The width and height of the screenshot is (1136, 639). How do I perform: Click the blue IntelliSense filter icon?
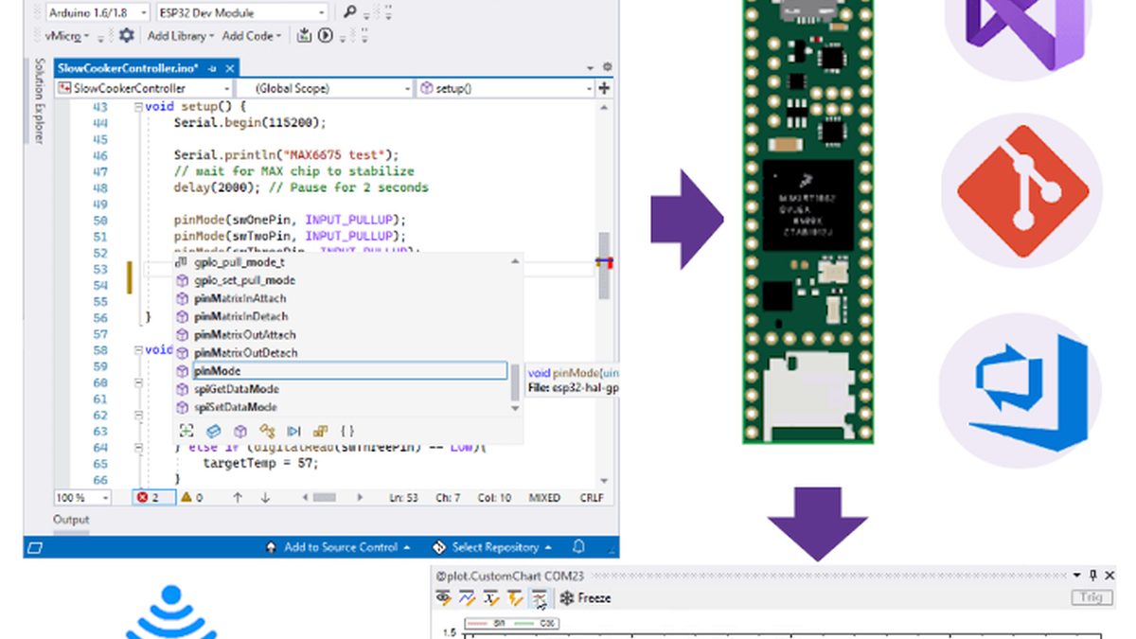coord(214,431)
